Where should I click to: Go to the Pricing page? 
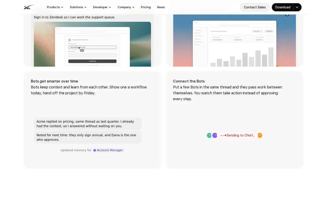[x=146, y=7]
